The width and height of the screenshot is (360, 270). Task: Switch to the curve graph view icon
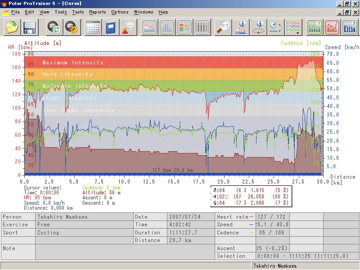pos(149,27)
